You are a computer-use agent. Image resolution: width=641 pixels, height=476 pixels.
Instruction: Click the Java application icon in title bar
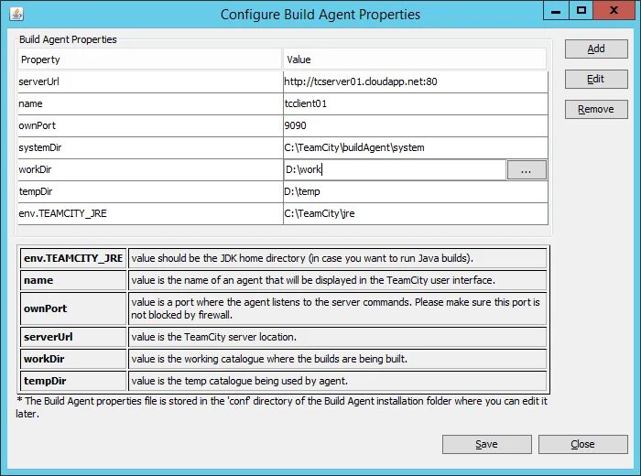click(16, 14)
